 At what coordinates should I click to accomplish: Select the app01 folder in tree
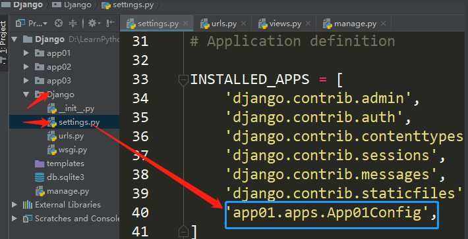click(59, 53)
